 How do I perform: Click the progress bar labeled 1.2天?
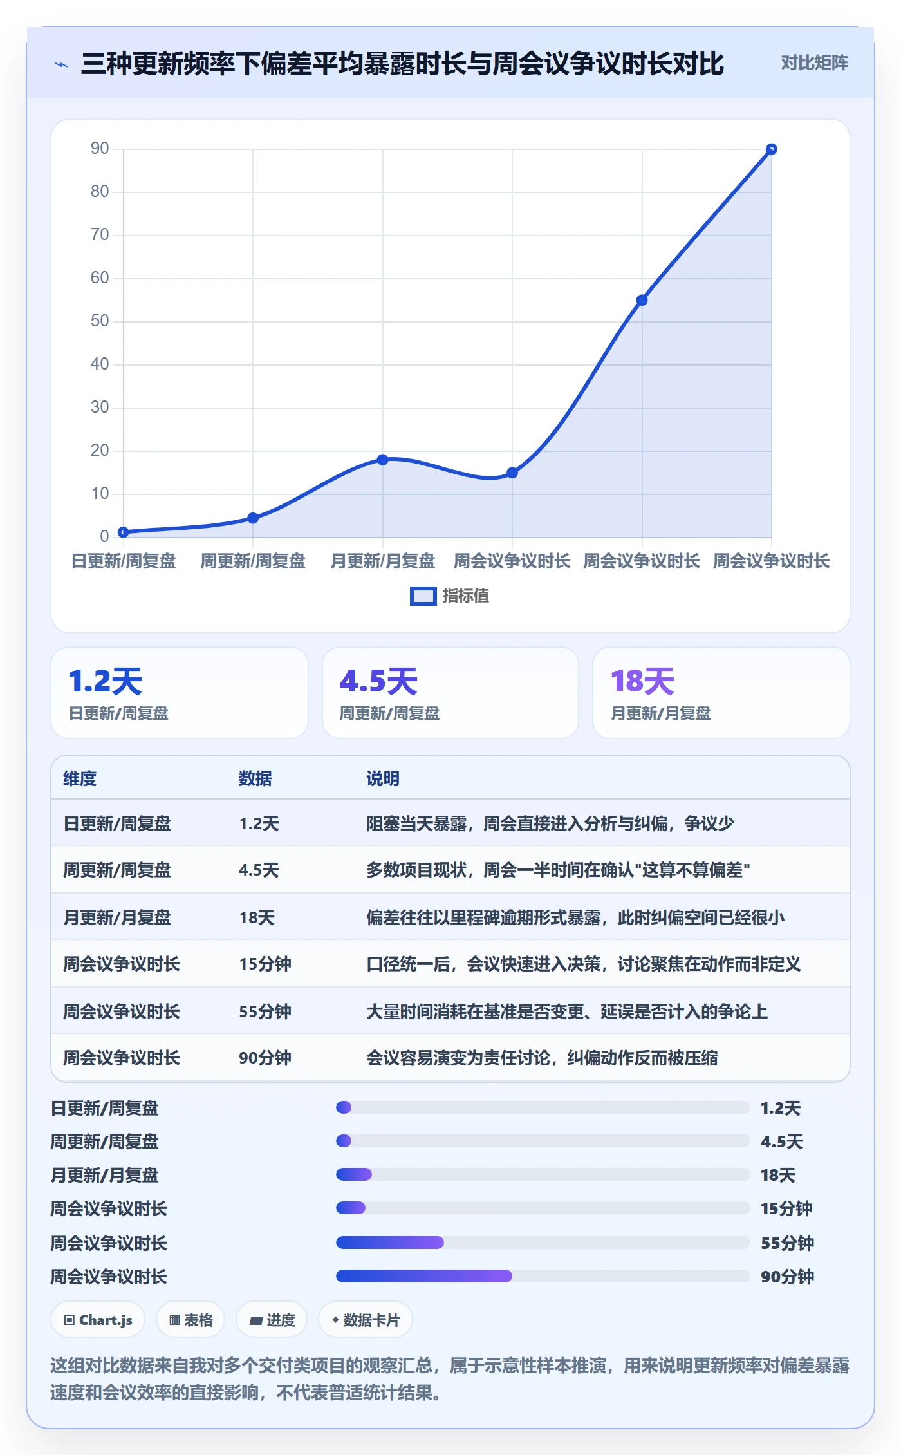(543, 1107)
